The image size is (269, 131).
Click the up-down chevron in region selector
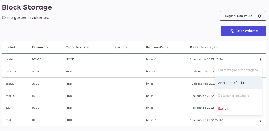click(259, 16)
